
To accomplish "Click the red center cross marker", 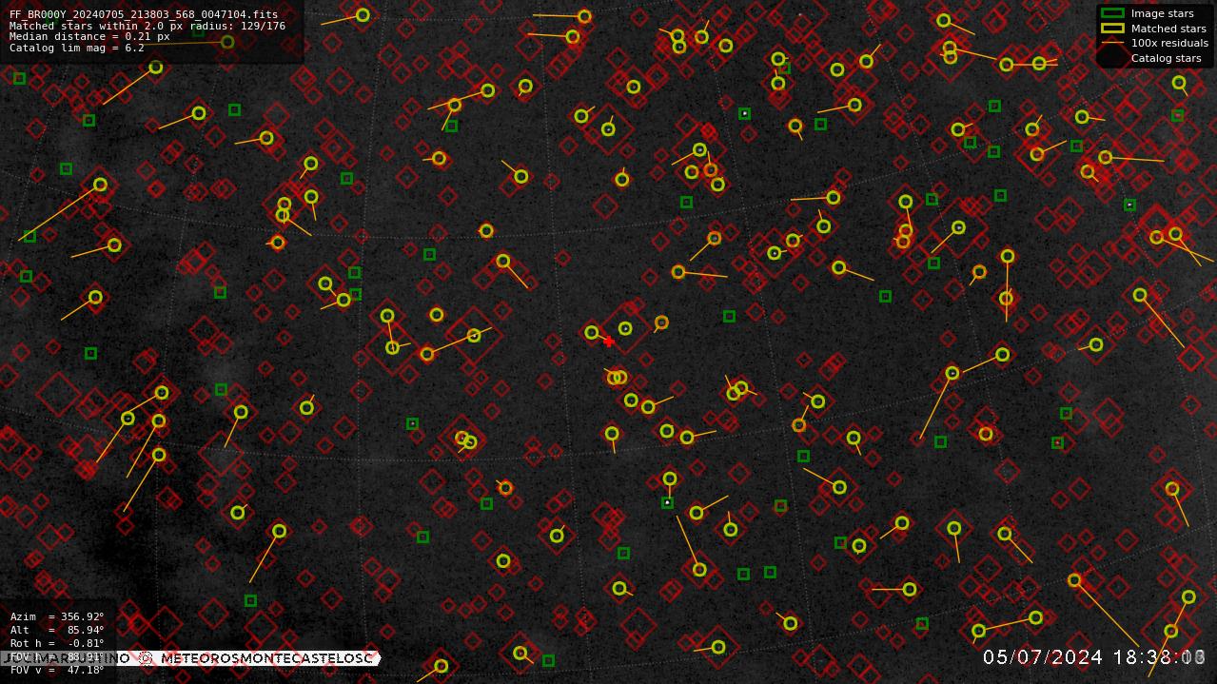I will 609,342.
